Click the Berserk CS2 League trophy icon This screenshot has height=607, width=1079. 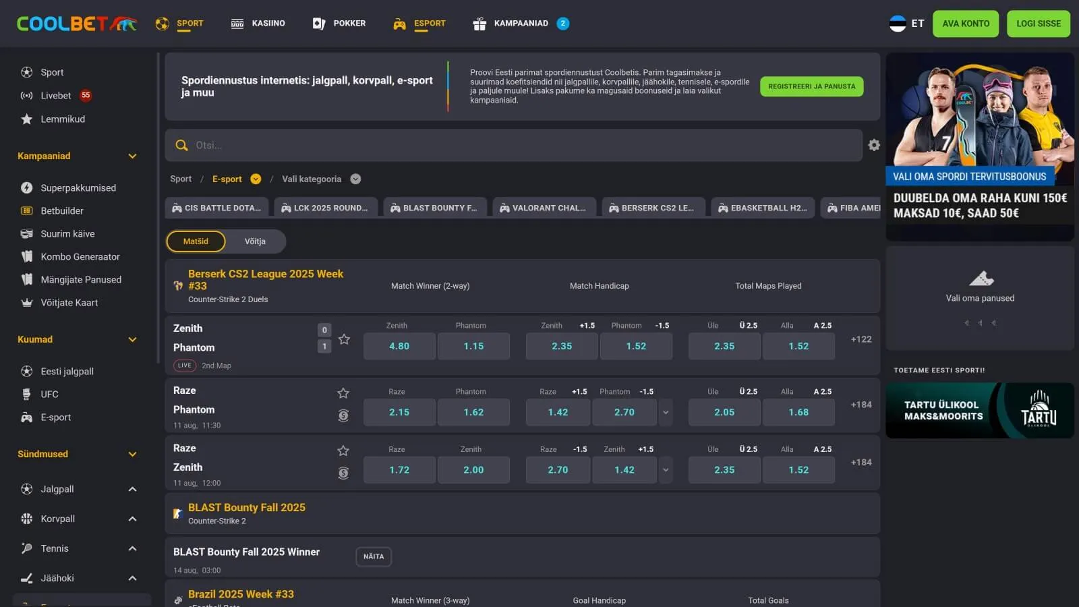tap(178, 286)
